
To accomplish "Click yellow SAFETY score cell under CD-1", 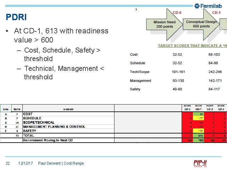I will pyautogui.click(x=199, y=131).
